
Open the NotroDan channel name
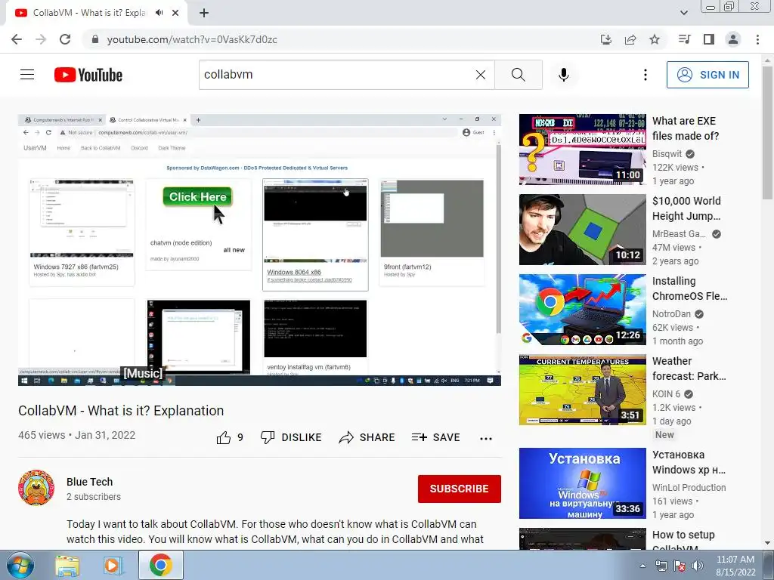click(671, 313)
